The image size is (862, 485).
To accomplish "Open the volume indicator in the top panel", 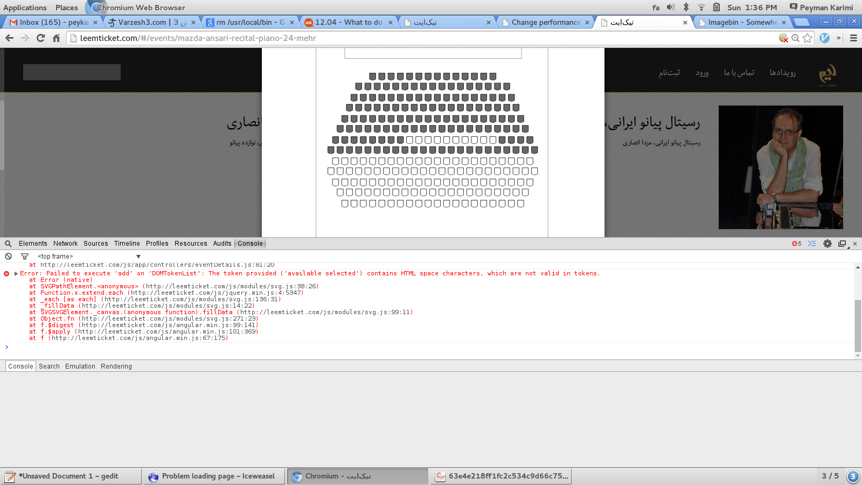I will 671,8.
